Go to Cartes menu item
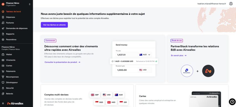The width and height of the screenshot is (236, 107). point(9,66)
